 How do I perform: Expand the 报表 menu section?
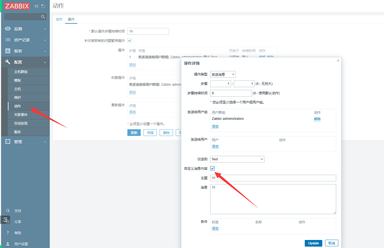[x=25, y=51]
